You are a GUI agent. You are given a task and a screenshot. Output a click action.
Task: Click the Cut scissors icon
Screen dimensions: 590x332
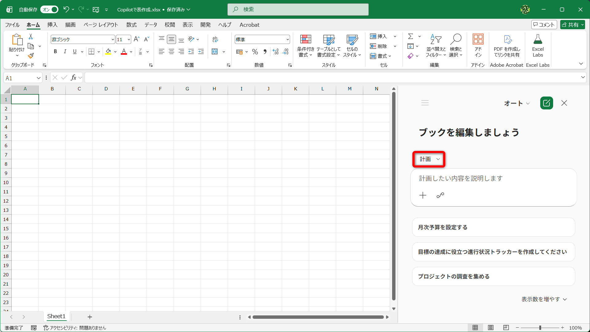point(31,37)
